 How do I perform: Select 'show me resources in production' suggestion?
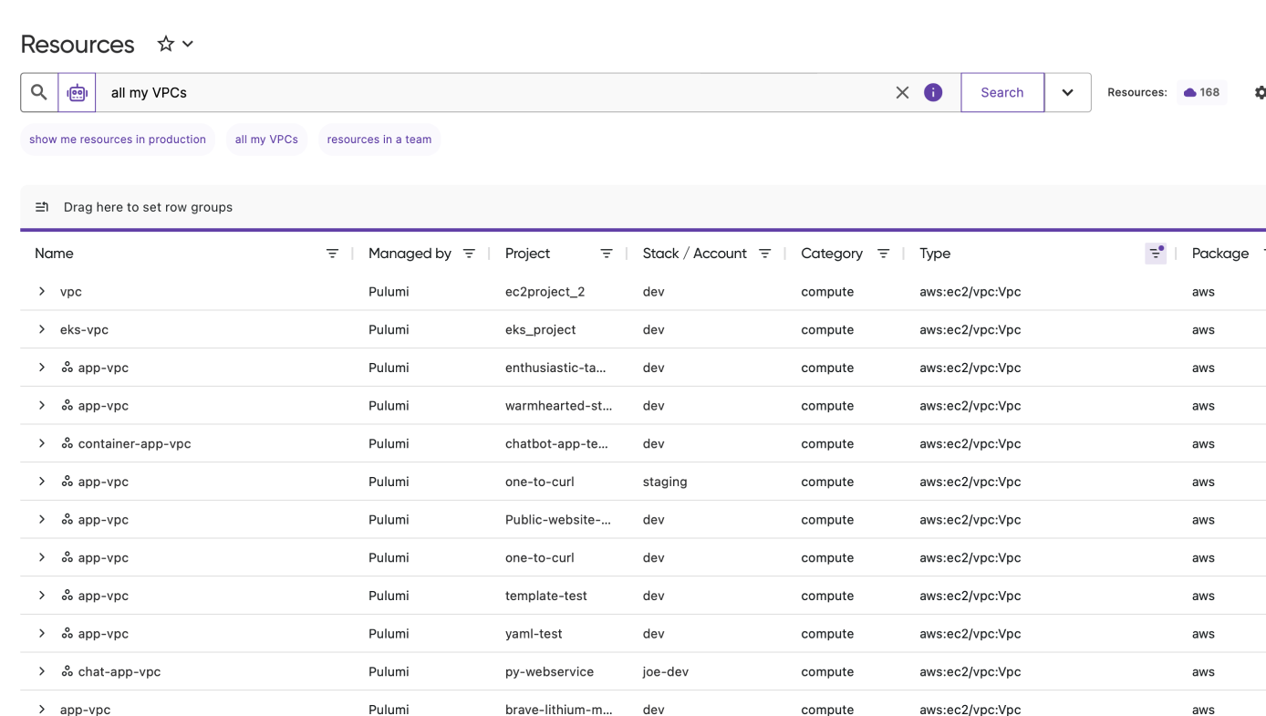click(x=118, y=140)
